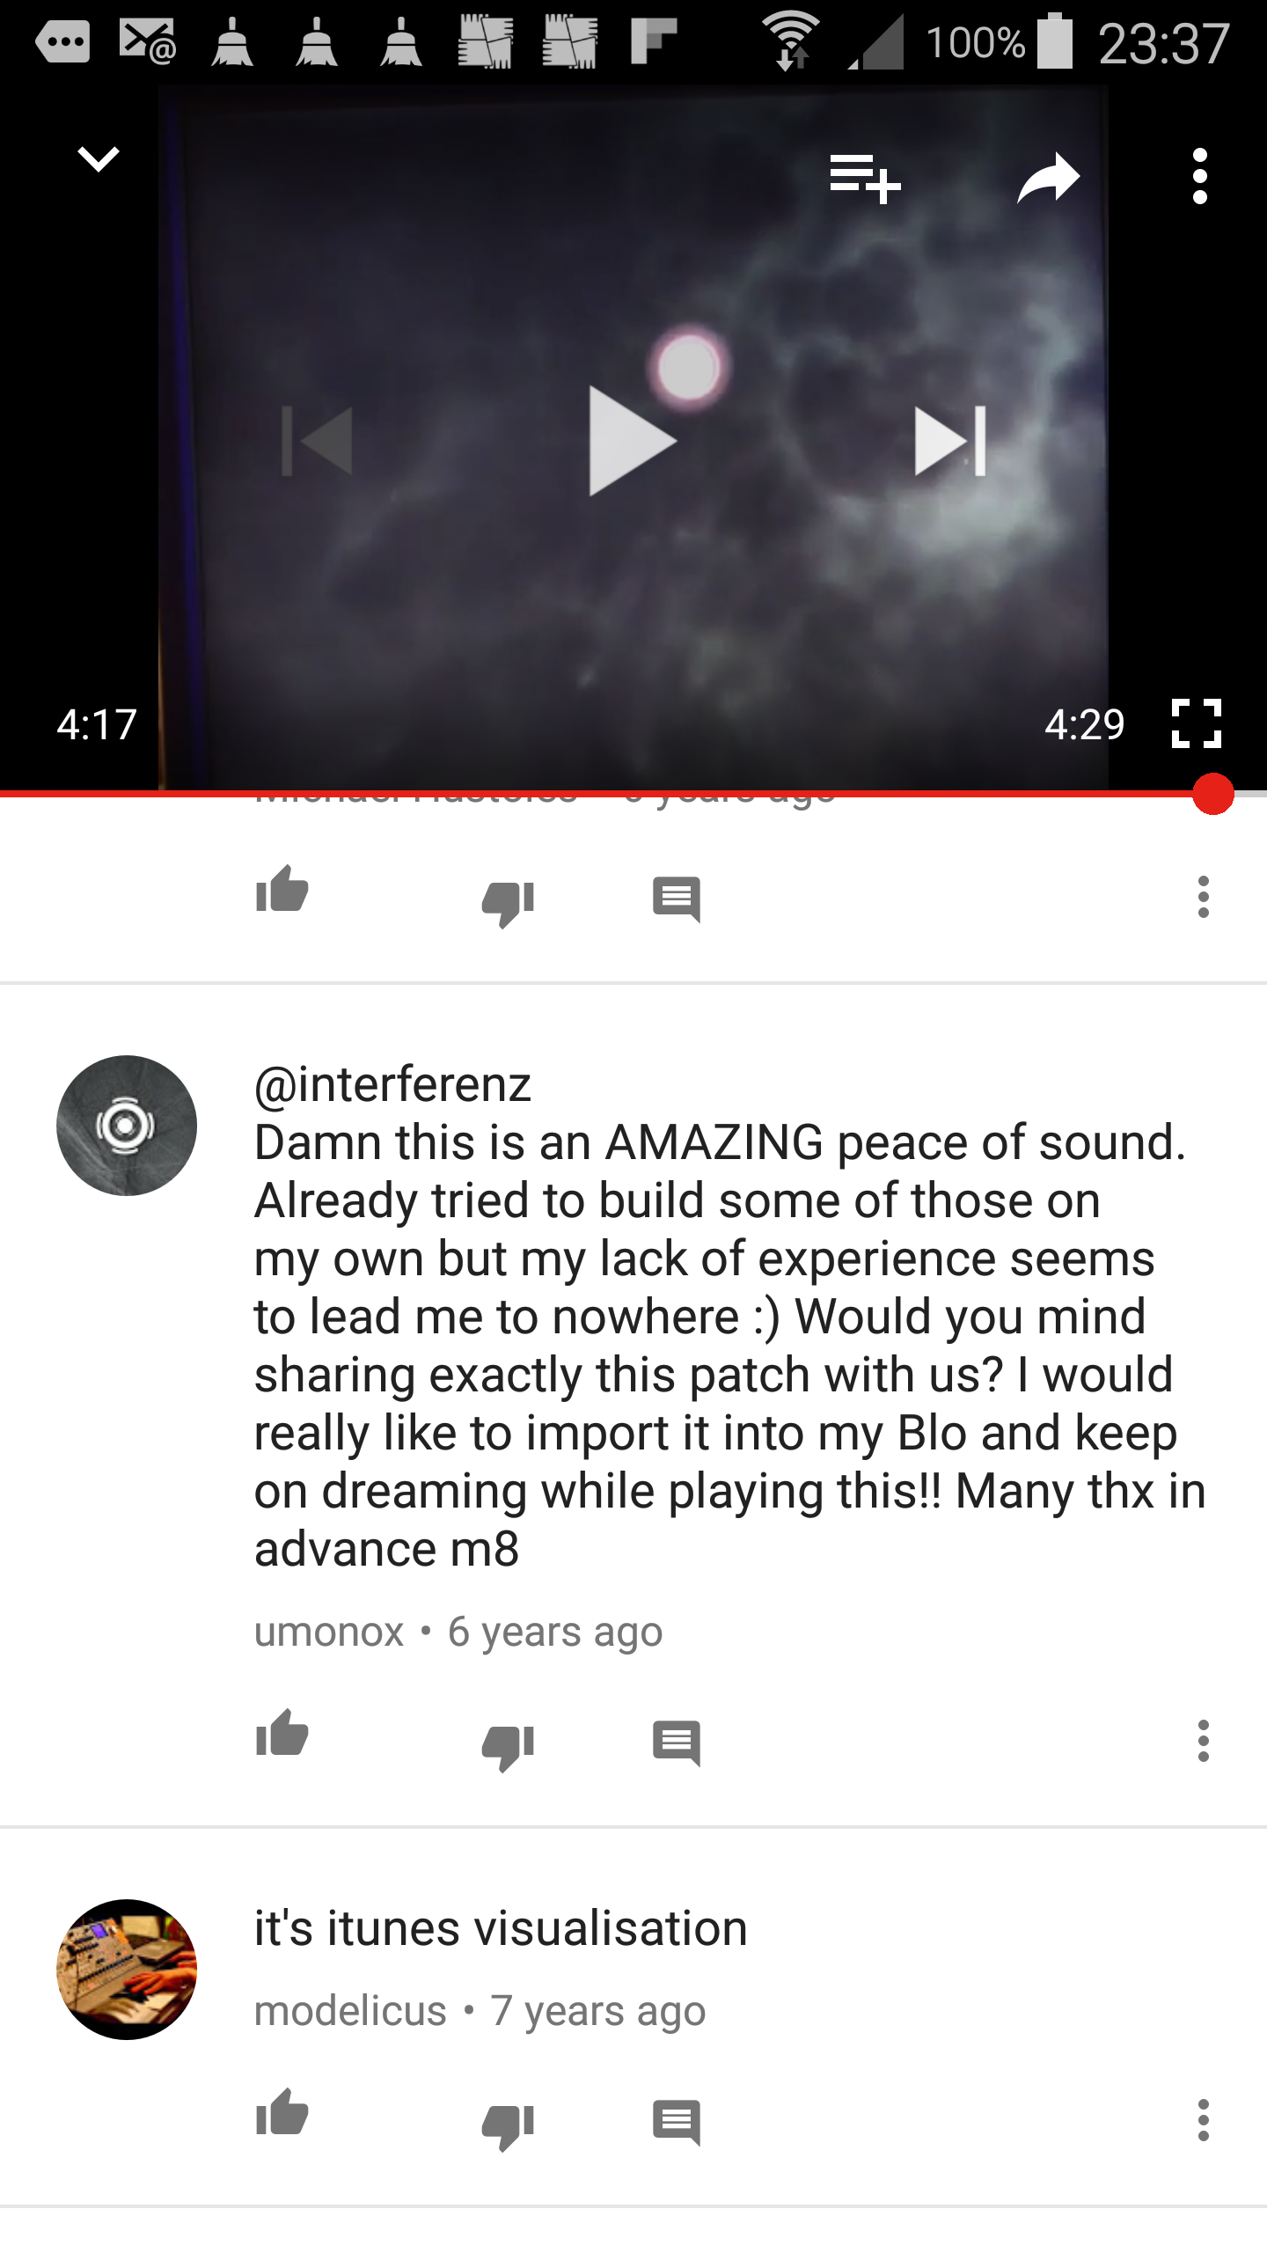
Task: Skip to next video in player
Action: coord(950,441)
